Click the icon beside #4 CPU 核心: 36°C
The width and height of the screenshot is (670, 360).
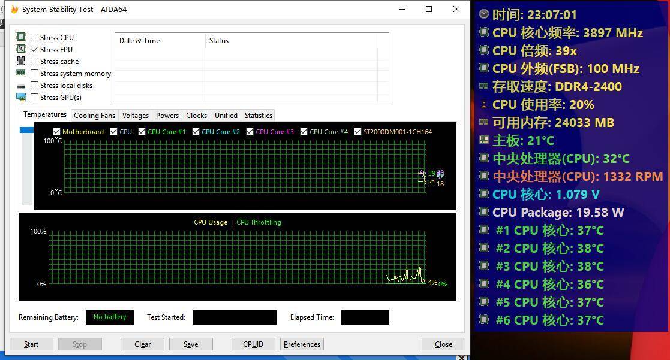(x=483, y=283)
